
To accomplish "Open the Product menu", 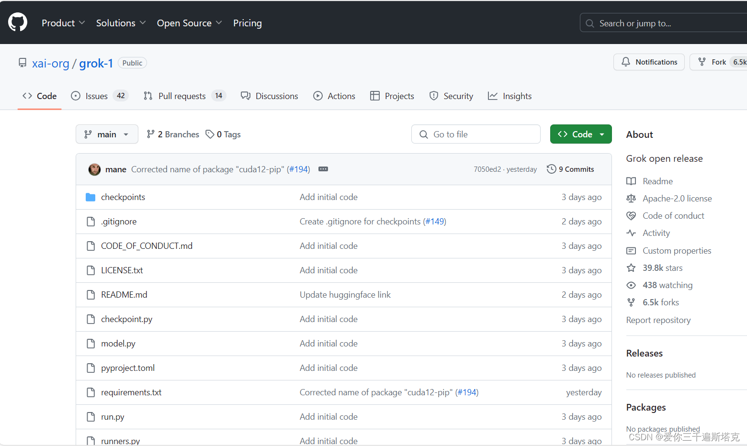I will click(x=63, y=23).
